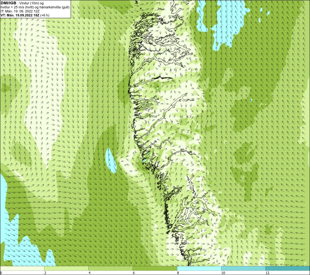Click the 'DMI/IGB' title text
Image resolution: width=310 pixels, height=275 pixels.
click(8, 3)
